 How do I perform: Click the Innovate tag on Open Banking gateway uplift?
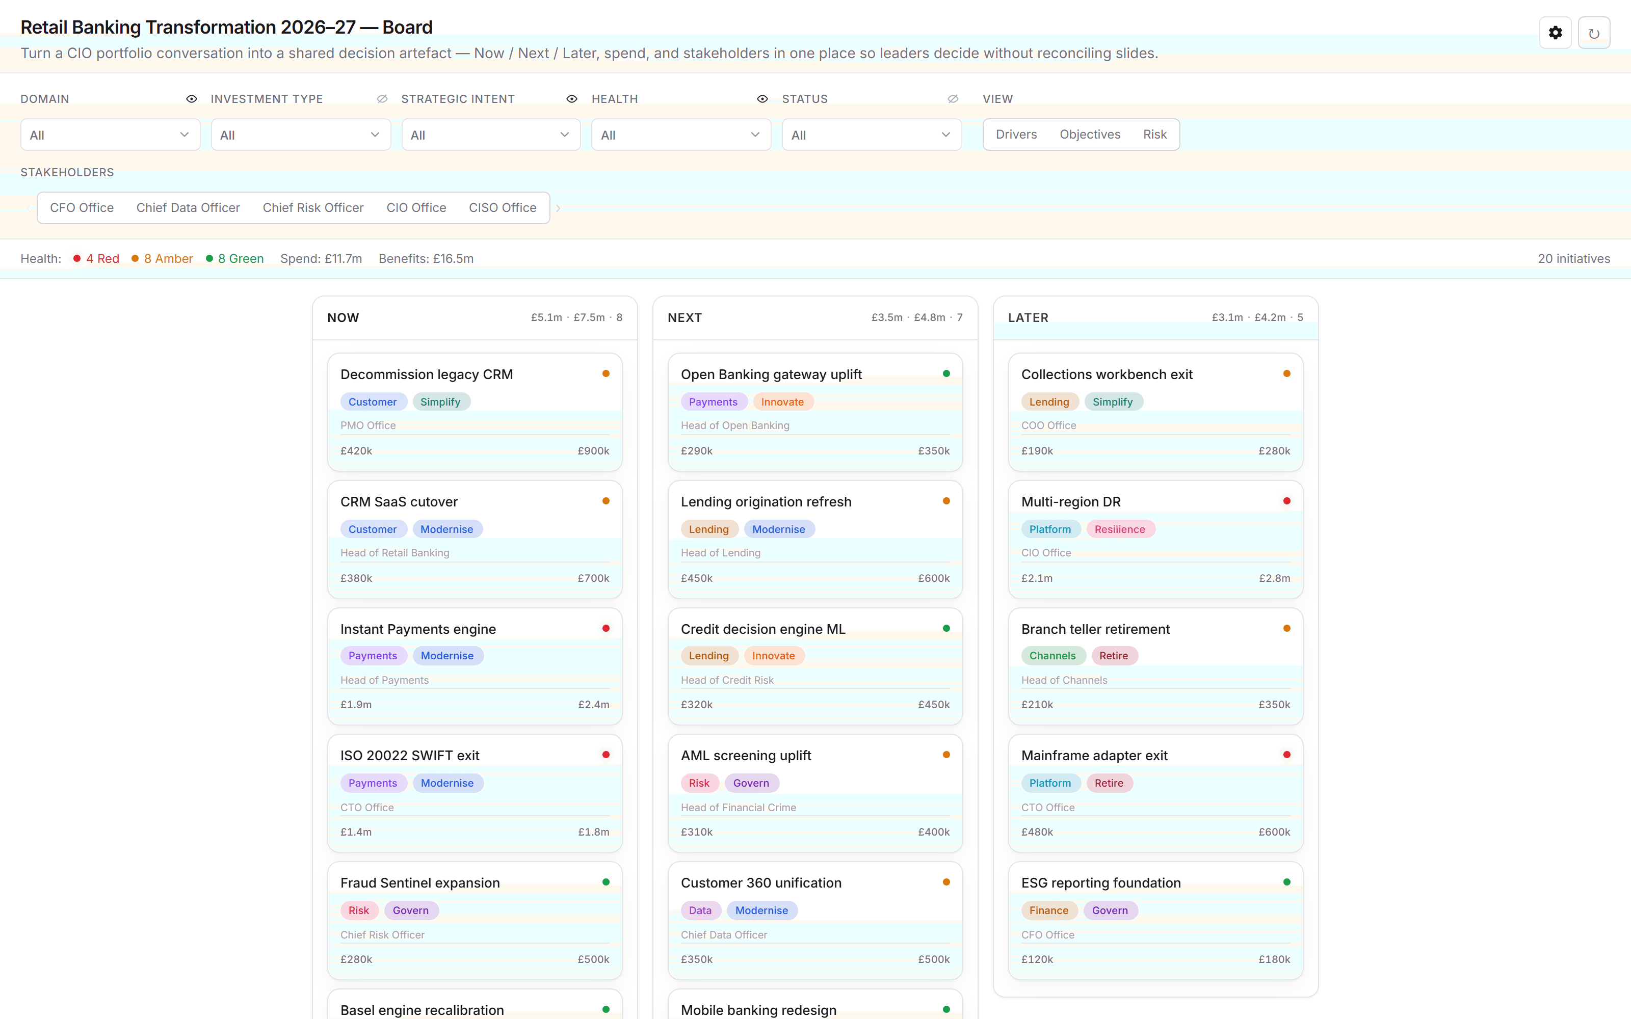coord(782,403)
